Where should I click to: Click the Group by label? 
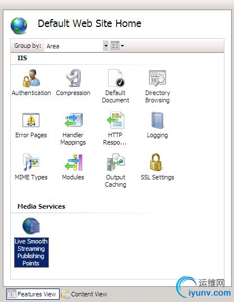pyautogui.click(x=28, y=46)
